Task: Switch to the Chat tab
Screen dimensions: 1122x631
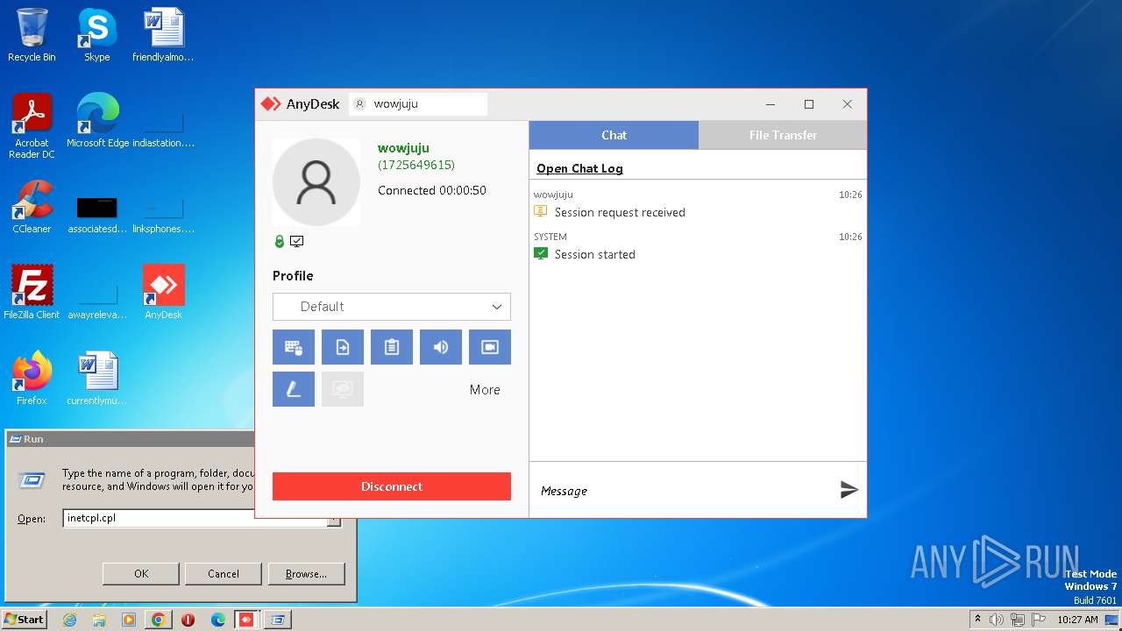Action: (614, 135)
